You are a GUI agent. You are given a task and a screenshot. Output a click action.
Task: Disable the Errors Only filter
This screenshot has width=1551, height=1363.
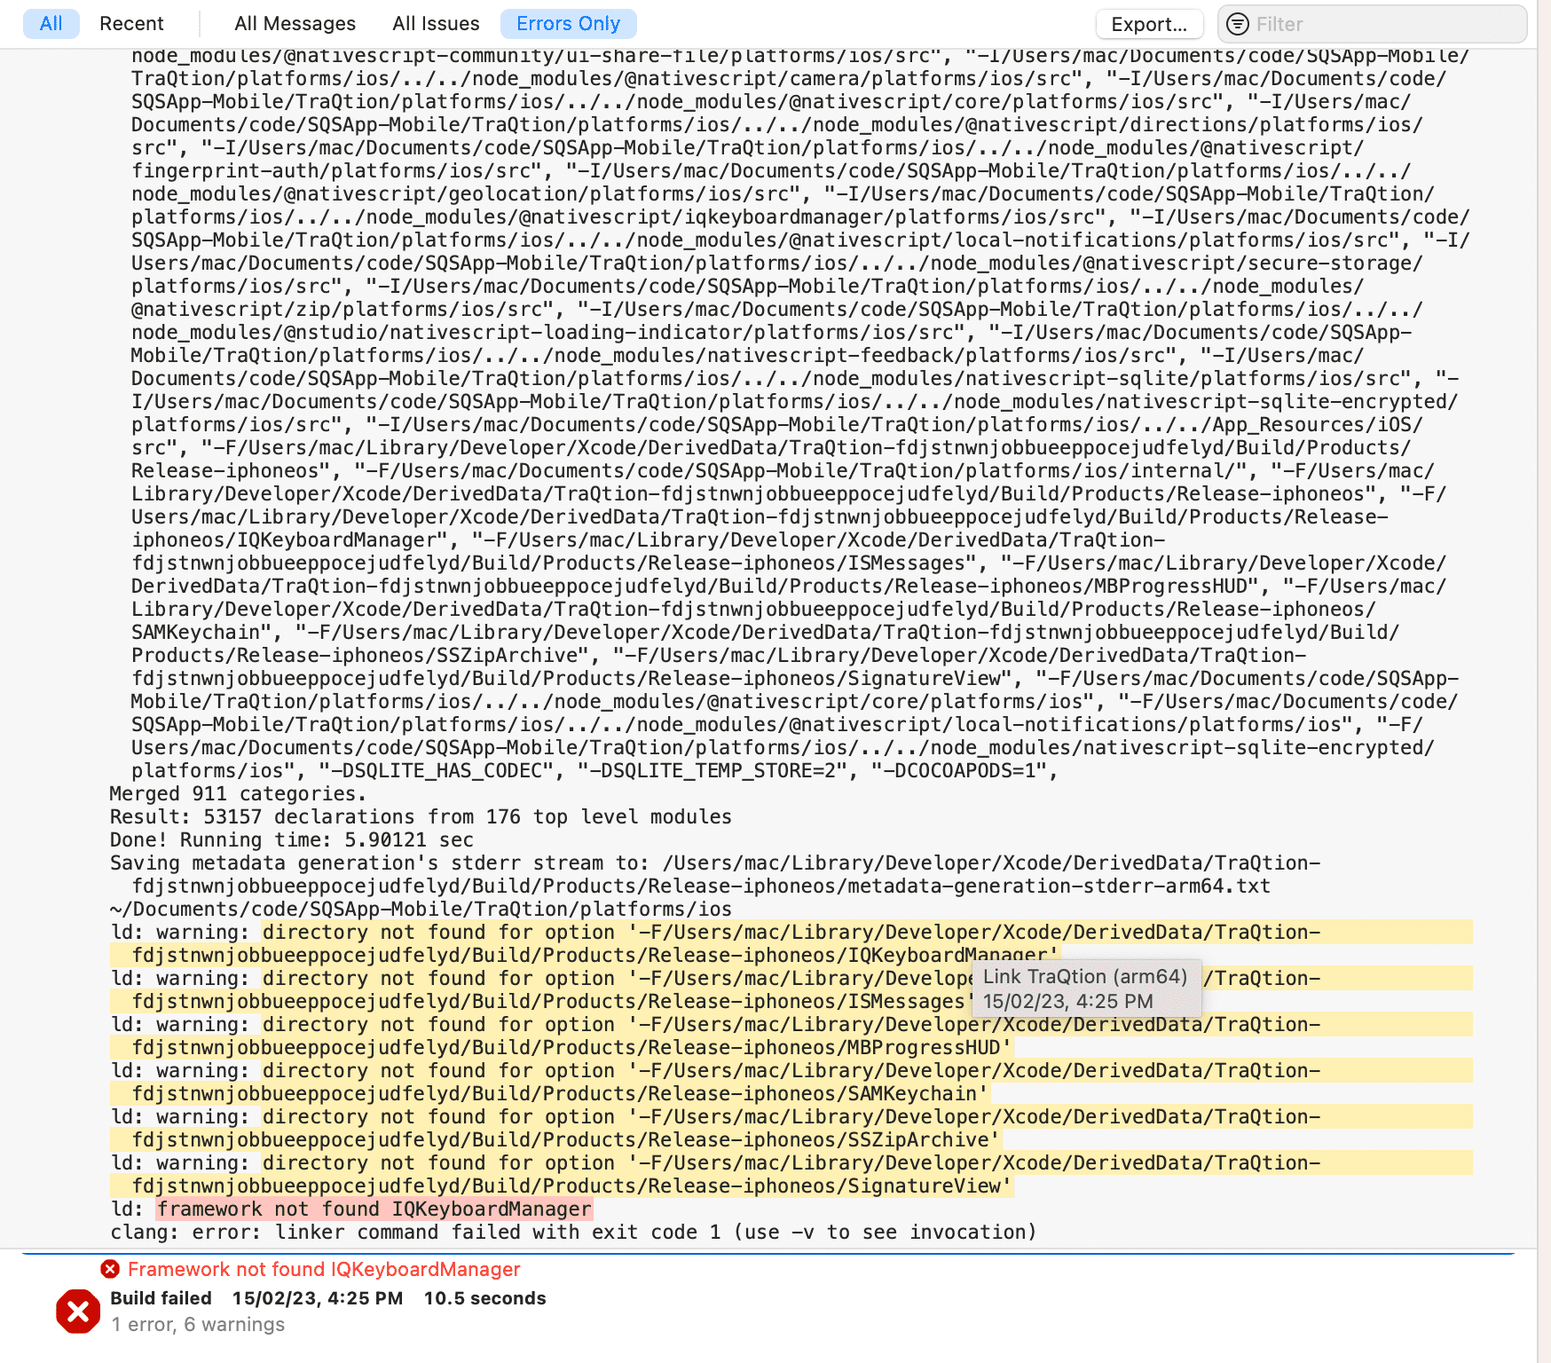click(568, 24)
